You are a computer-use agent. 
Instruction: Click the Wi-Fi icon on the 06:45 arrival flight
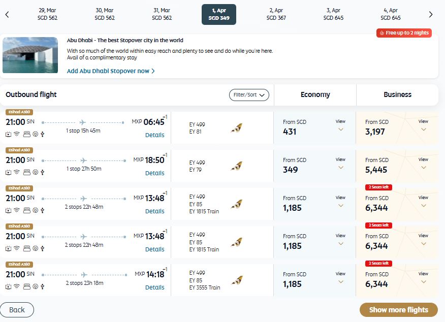tap(17, 135)
